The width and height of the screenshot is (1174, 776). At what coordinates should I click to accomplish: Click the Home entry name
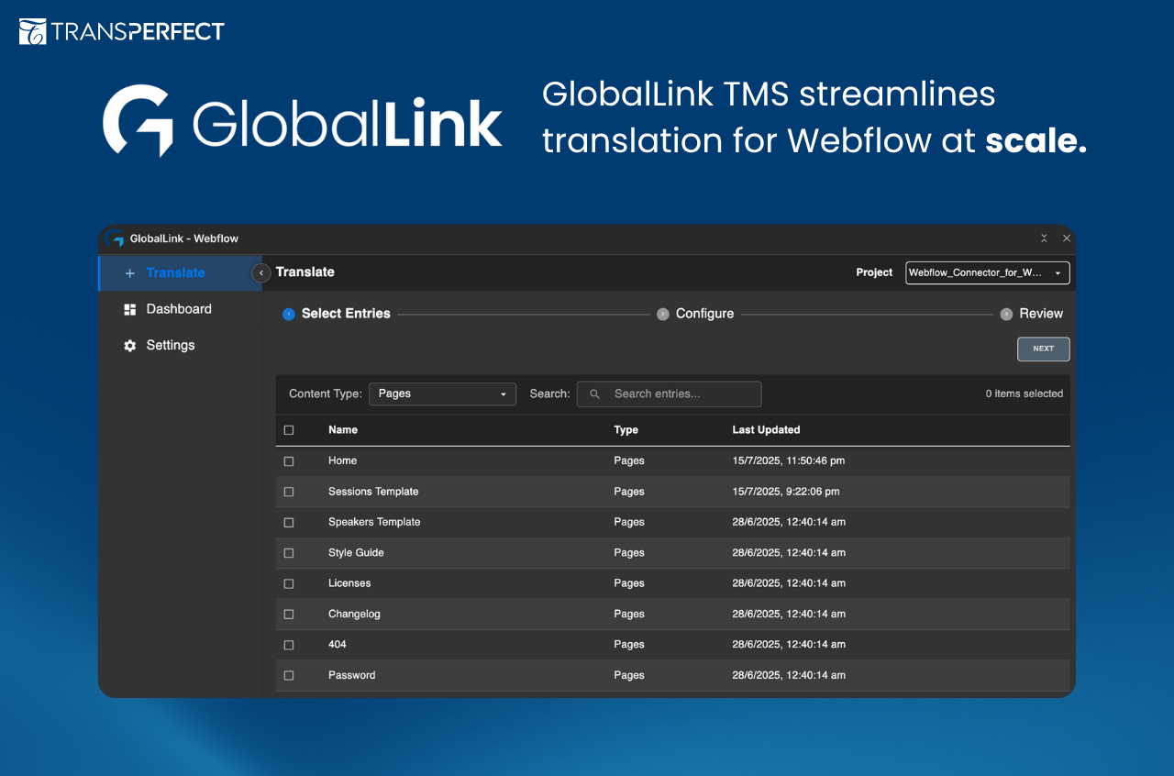342,461
